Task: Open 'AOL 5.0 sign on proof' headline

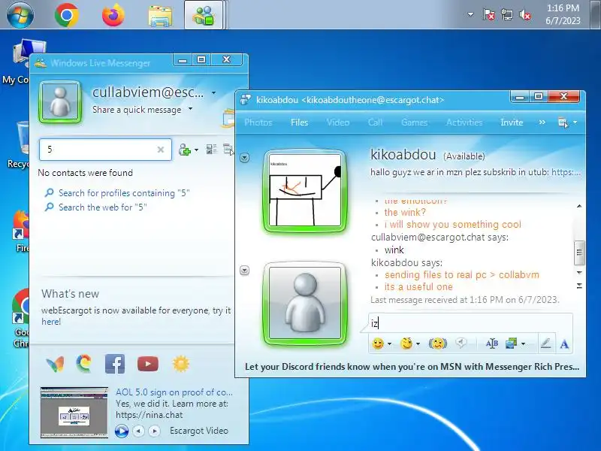Action: pyautogui.click(x=174, y=392)
